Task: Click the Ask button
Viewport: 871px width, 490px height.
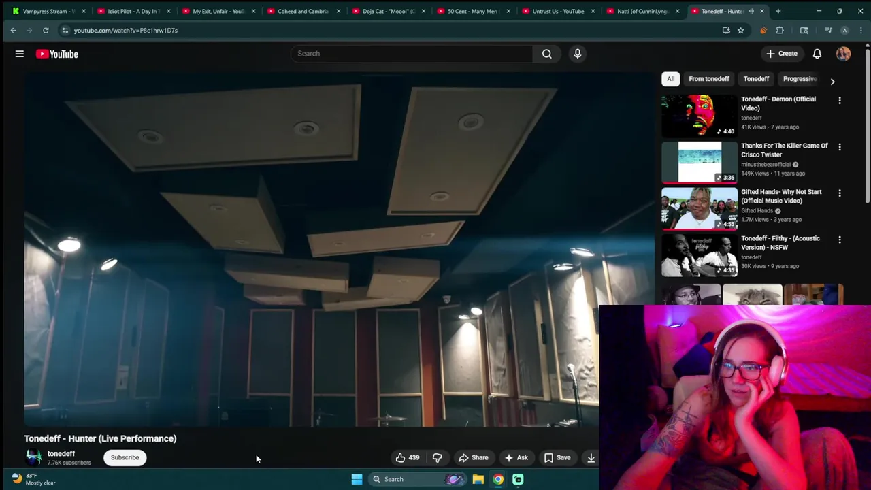Action: pos(516,457)
